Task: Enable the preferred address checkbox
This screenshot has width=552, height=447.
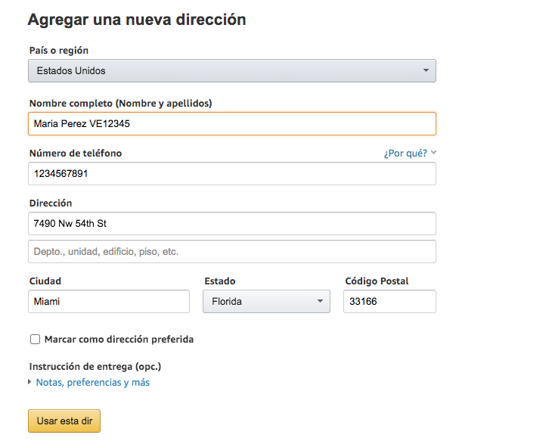Action: [x=36, y=339]
